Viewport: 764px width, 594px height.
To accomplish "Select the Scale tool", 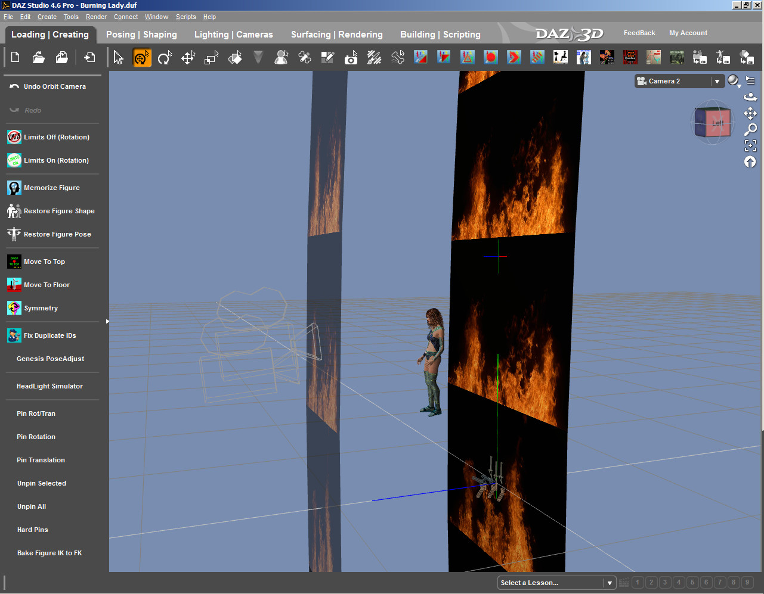I will click(212, 57).
